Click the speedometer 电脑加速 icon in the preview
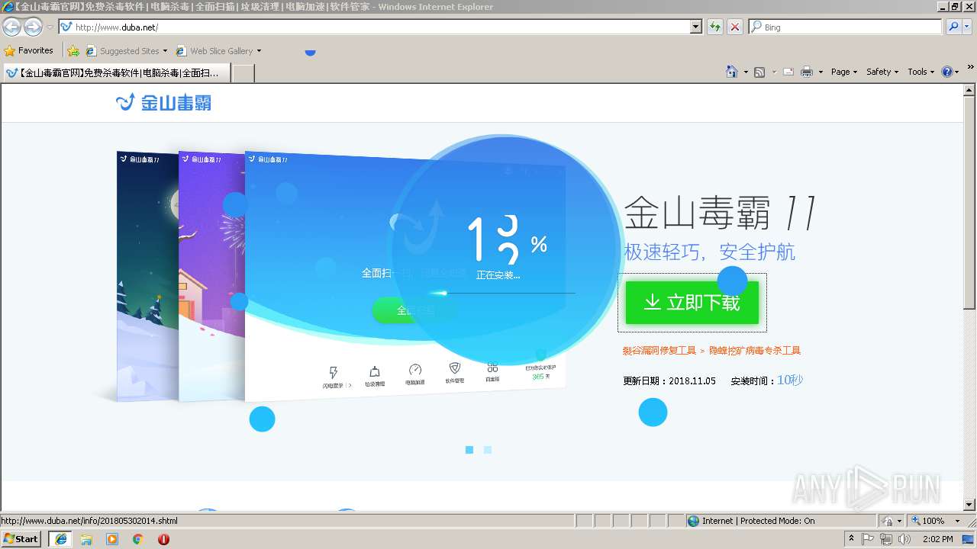Screen dimensions: 977x549 coord(415,370)
